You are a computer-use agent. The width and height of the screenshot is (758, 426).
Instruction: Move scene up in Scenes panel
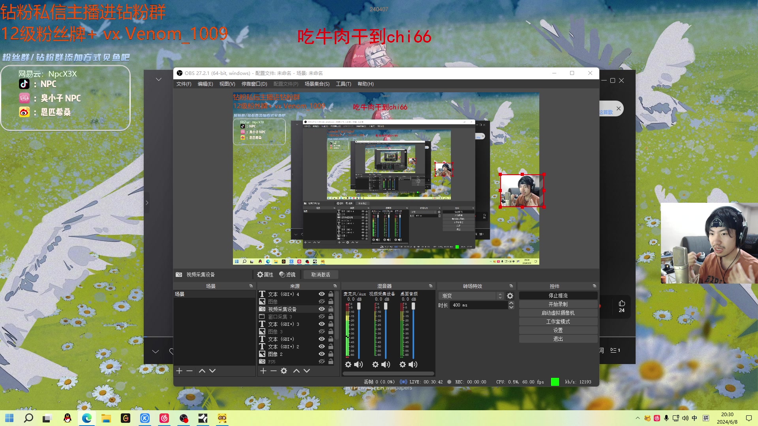(202, 371)
